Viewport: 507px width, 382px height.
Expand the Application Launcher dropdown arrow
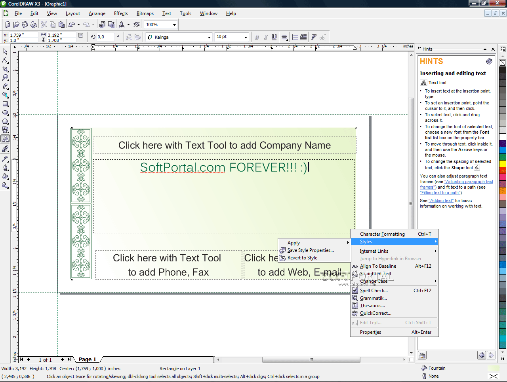pos(128,25)
